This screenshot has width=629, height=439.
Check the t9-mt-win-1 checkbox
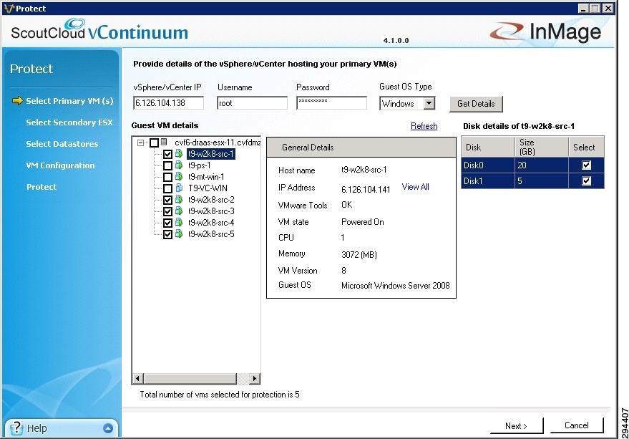(167, 177)
